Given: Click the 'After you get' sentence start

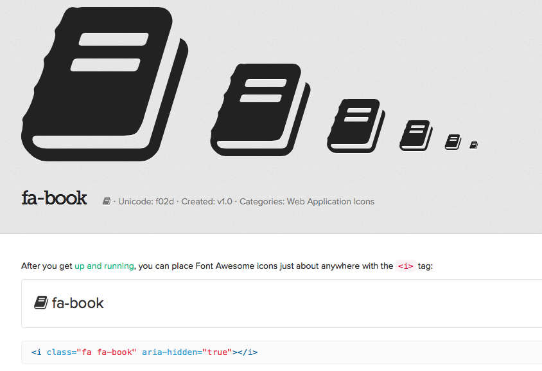Looking at the screenshot, I should tap(47, 266).
